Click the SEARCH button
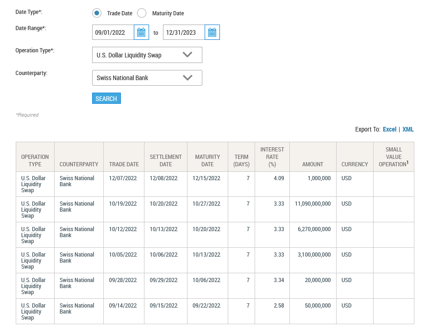Image resolution: width=444 pixels, height=333 pixels. click(x=106, y=98)
